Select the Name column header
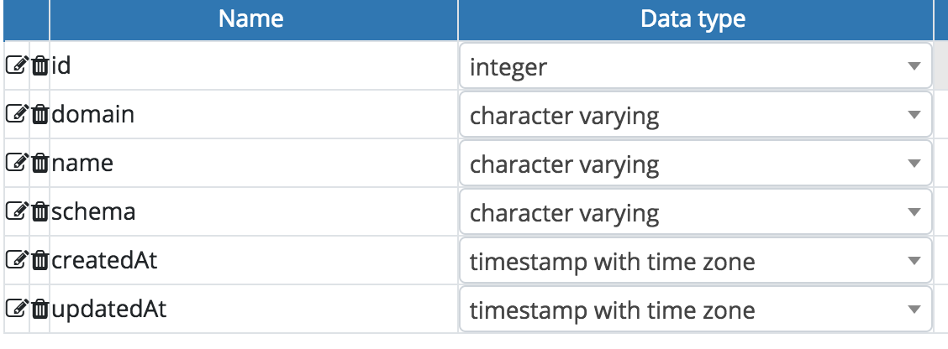948x349 pixels. coord(253,19)
